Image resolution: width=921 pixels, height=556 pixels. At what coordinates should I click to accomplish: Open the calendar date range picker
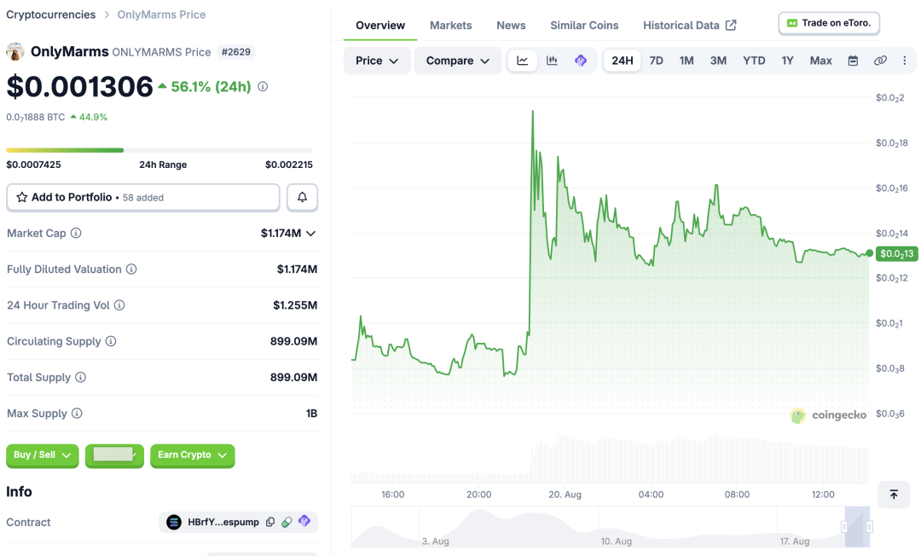[853, 61]
